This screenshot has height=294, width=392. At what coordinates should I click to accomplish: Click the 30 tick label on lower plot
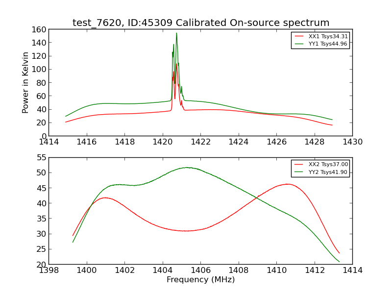pyautogui.click(x=41, y=234)
